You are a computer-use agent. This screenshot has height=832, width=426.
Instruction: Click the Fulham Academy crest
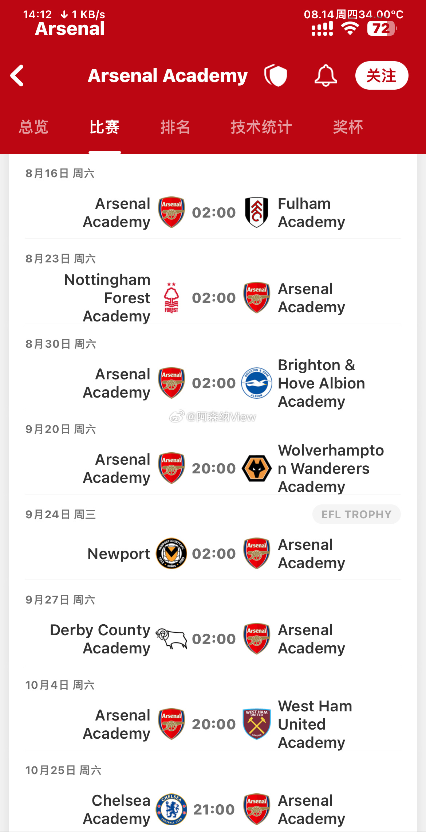coord(257,212)
